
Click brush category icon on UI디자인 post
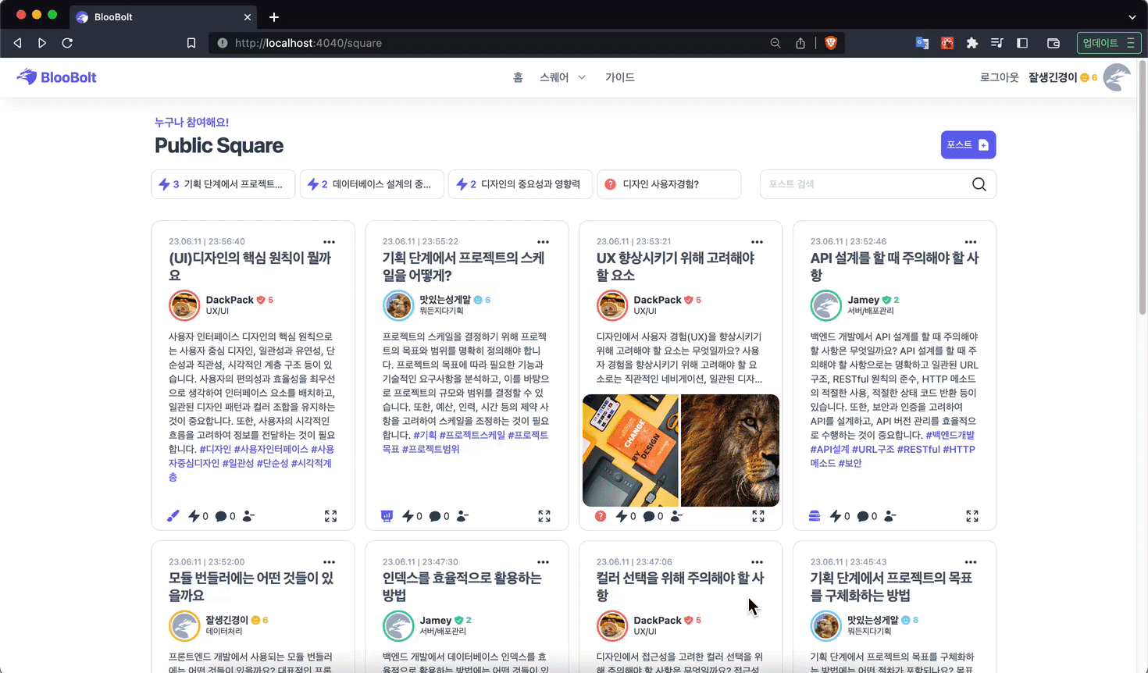tap(173, 516)
